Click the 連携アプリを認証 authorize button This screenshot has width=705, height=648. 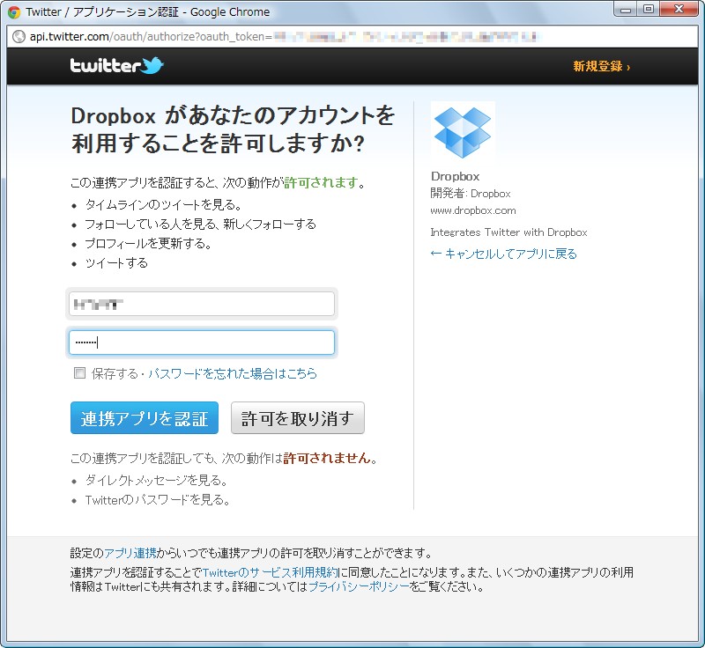coord(145,417)
